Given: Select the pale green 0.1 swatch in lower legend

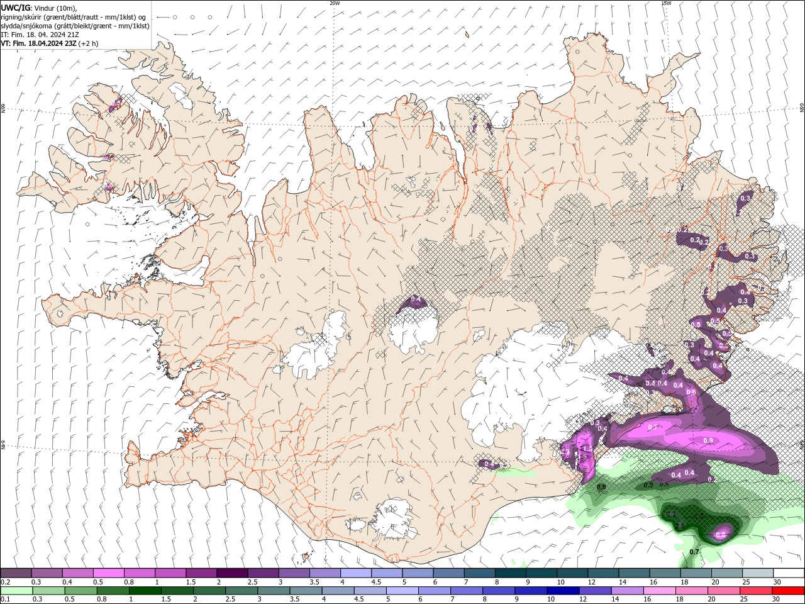Looking at the screenshot, I should click(x=16, y=591).
